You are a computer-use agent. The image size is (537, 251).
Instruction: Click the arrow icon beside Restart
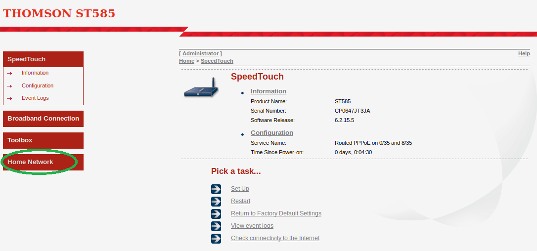pyautogui.click(x=216, y=202)
